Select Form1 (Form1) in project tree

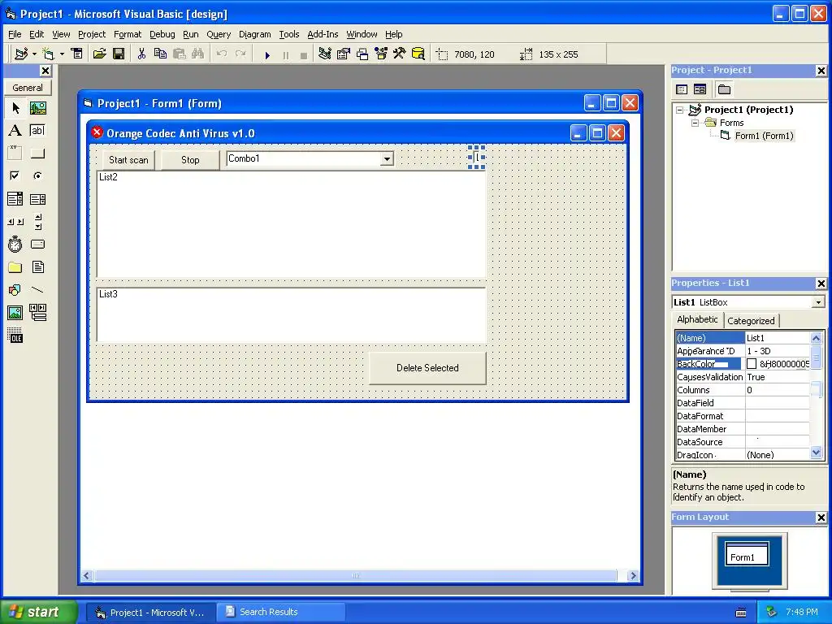coord(764,136)
